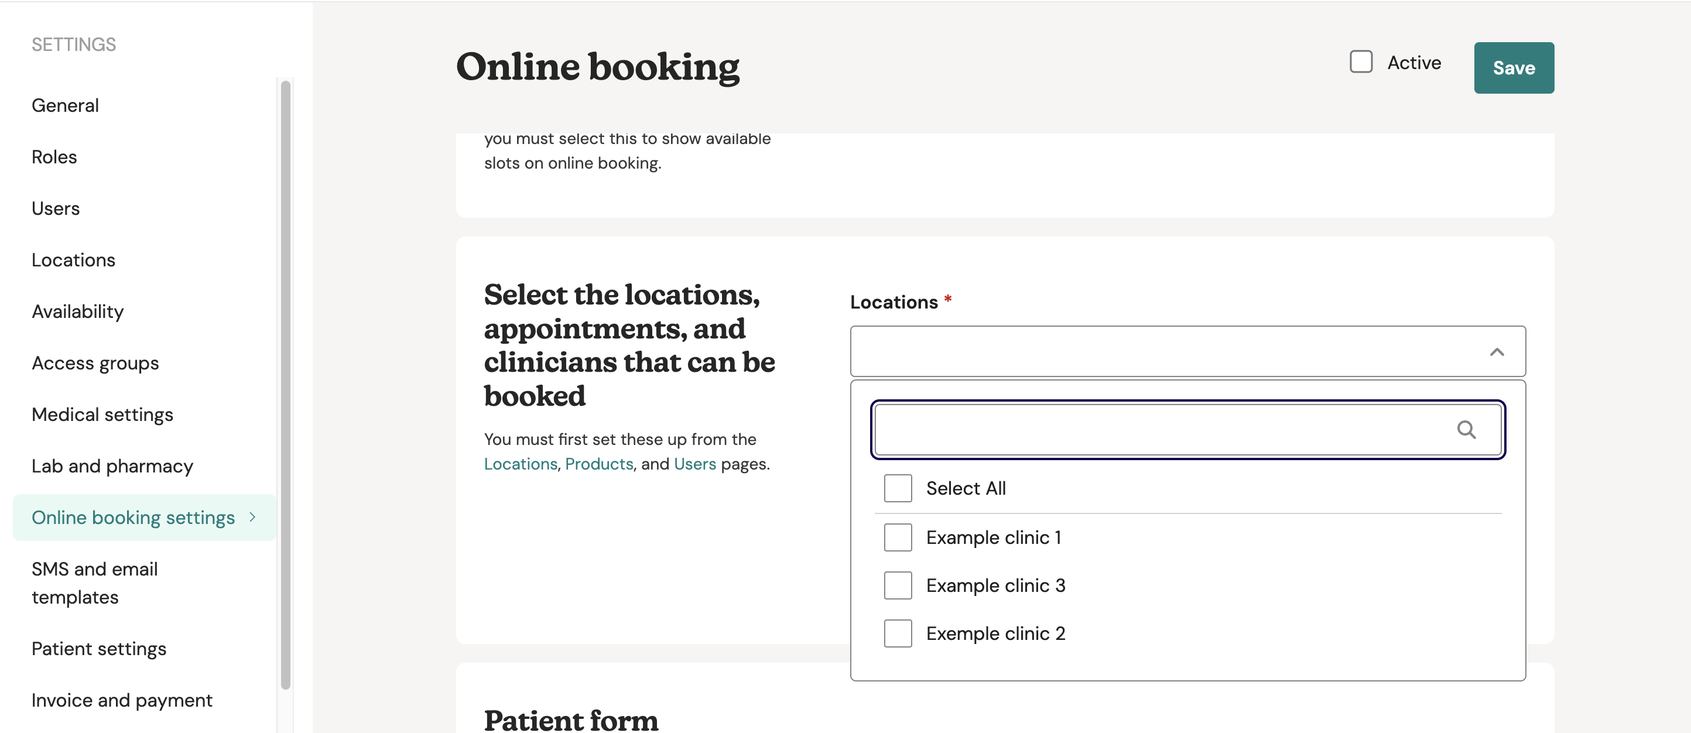
Task: Select Online booking settings menu item
Action: 145,517
